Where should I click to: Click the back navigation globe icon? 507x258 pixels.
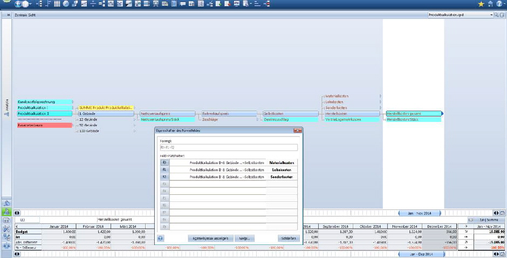click(x=18, y=4)
